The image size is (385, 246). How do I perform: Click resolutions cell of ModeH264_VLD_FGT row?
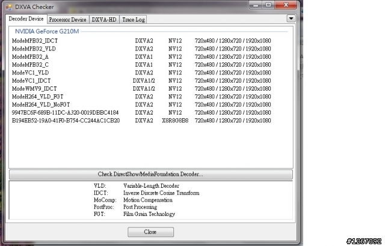click(x=233, y=97)
